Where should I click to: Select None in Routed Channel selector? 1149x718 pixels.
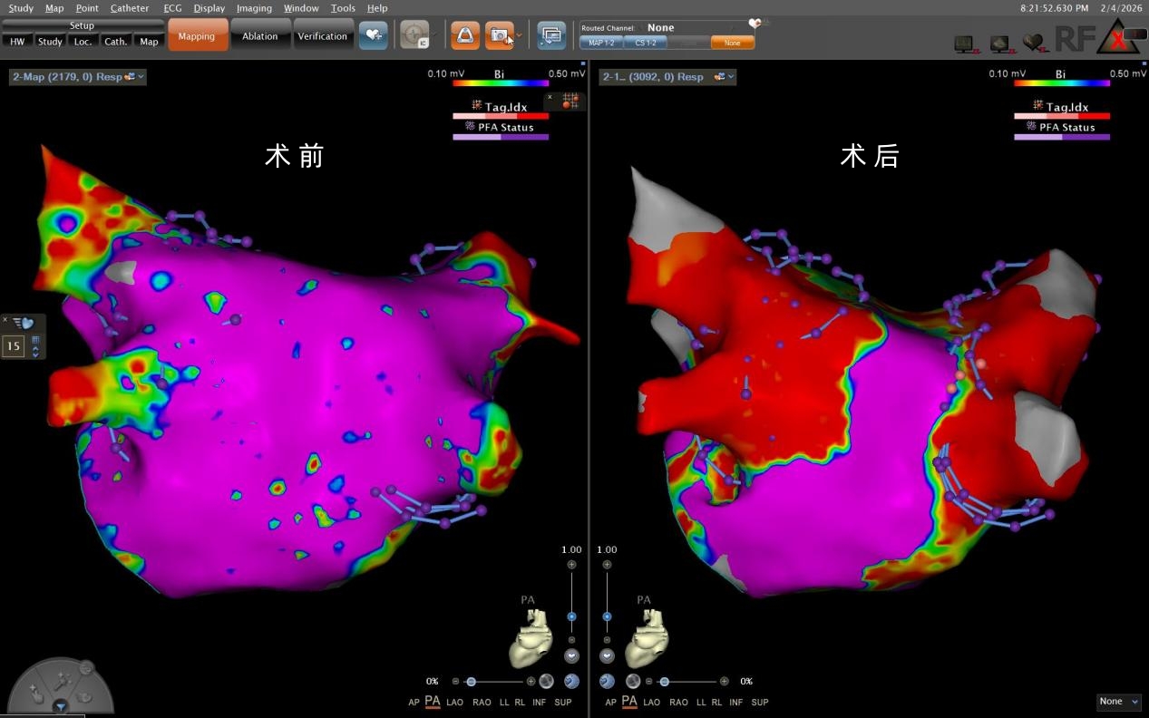[x=732, y=43]
